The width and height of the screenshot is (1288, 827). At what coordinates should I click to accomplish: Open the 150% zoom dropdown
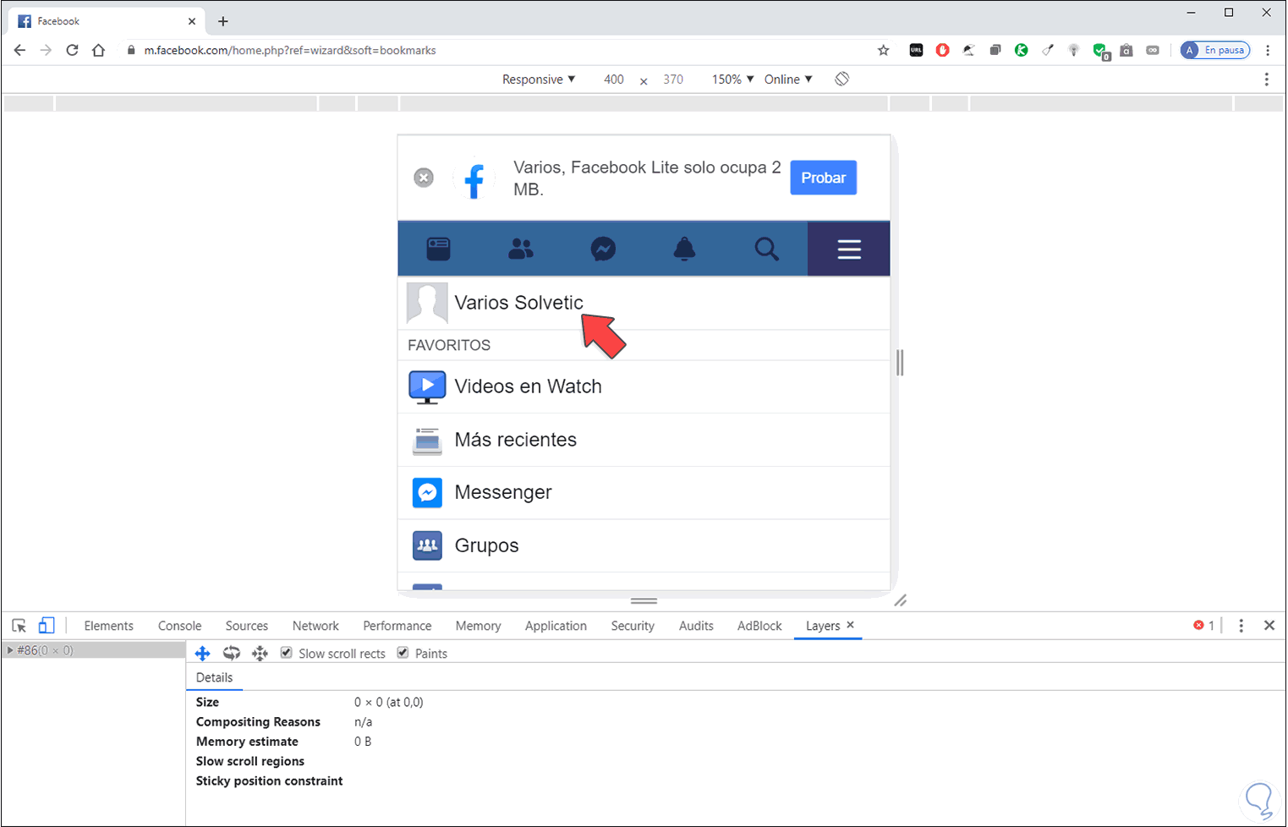732,79
